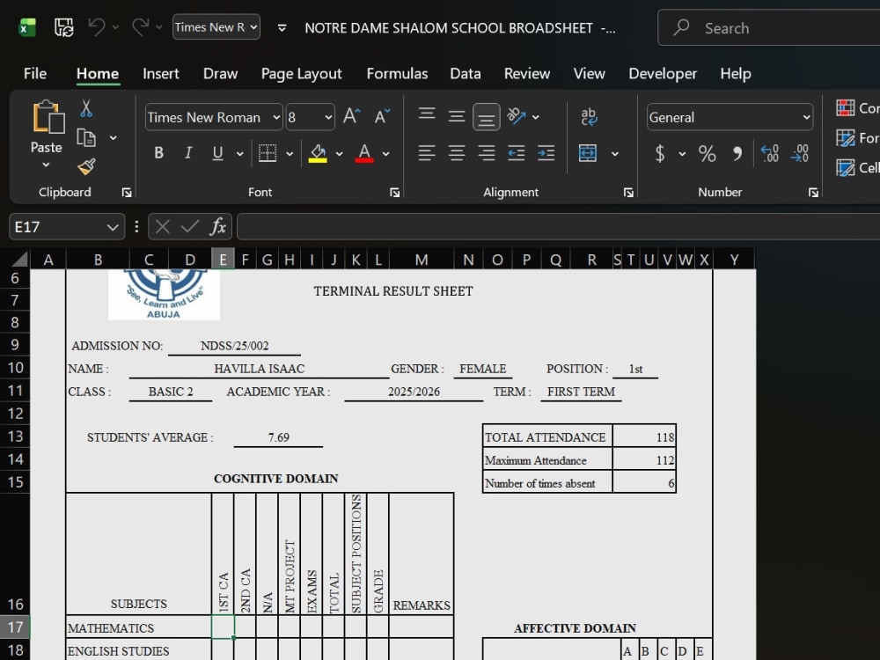This screenshot has height=660, width=880.
Task: Toggle Top Align
Action: [x=427, y=114]
